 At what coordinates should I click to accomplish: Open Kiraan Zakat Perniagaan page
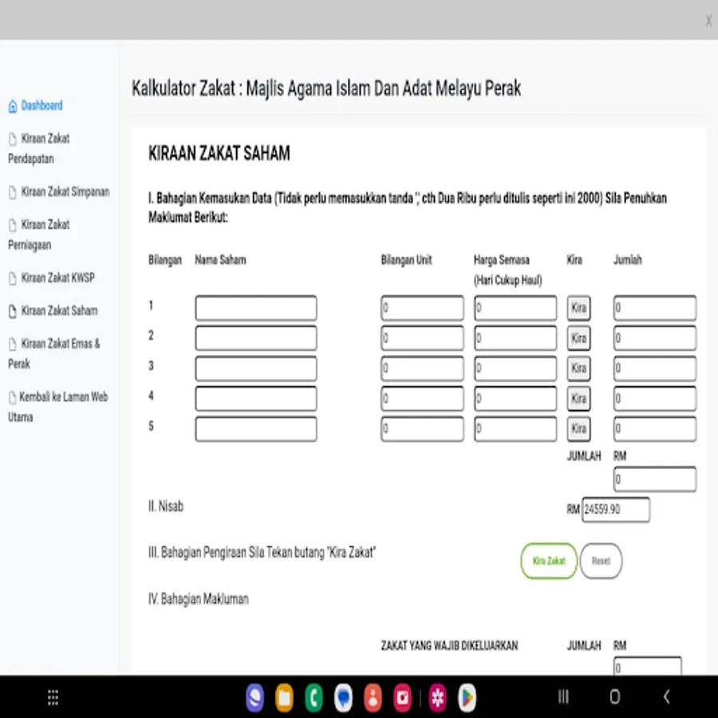(39, 235)
